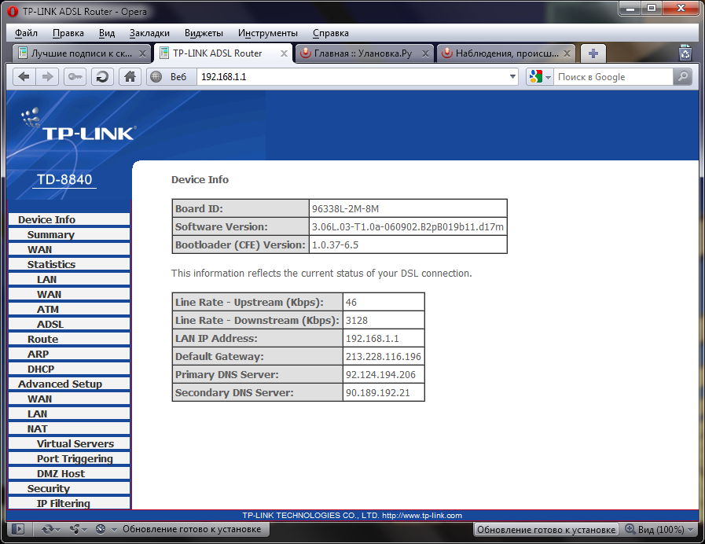705x544 pixels.
Task: Open Security in sidebar
Action: tap(69, 488)
